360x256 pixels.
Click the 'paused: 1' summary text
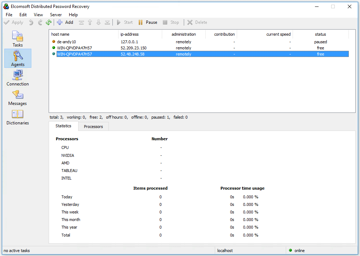(x=161, y=117)
